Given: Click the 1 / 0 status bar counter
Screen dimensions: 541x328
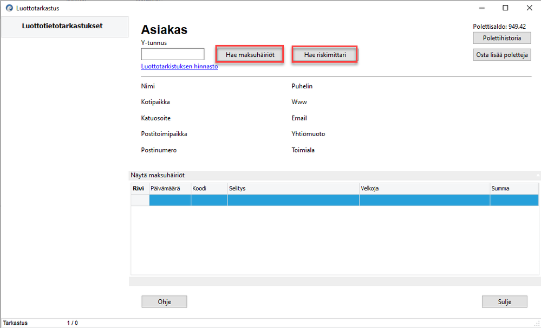Looking at the screenshot, I should coord(73,323).
